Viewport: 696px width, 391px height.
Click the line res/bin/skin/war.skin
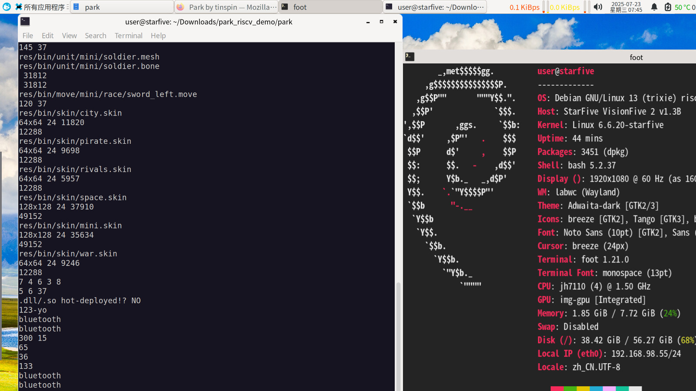(x=68, y=254)
